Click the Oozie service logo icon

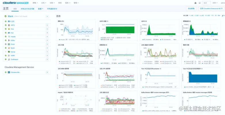(x=9, y=44)
